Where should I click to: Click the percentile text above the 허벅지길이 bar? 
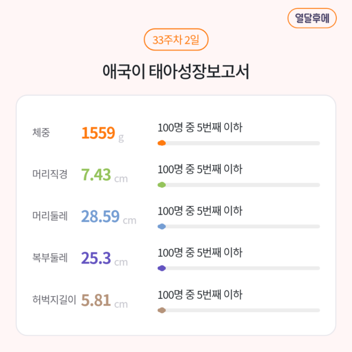(x=199, y=295)
